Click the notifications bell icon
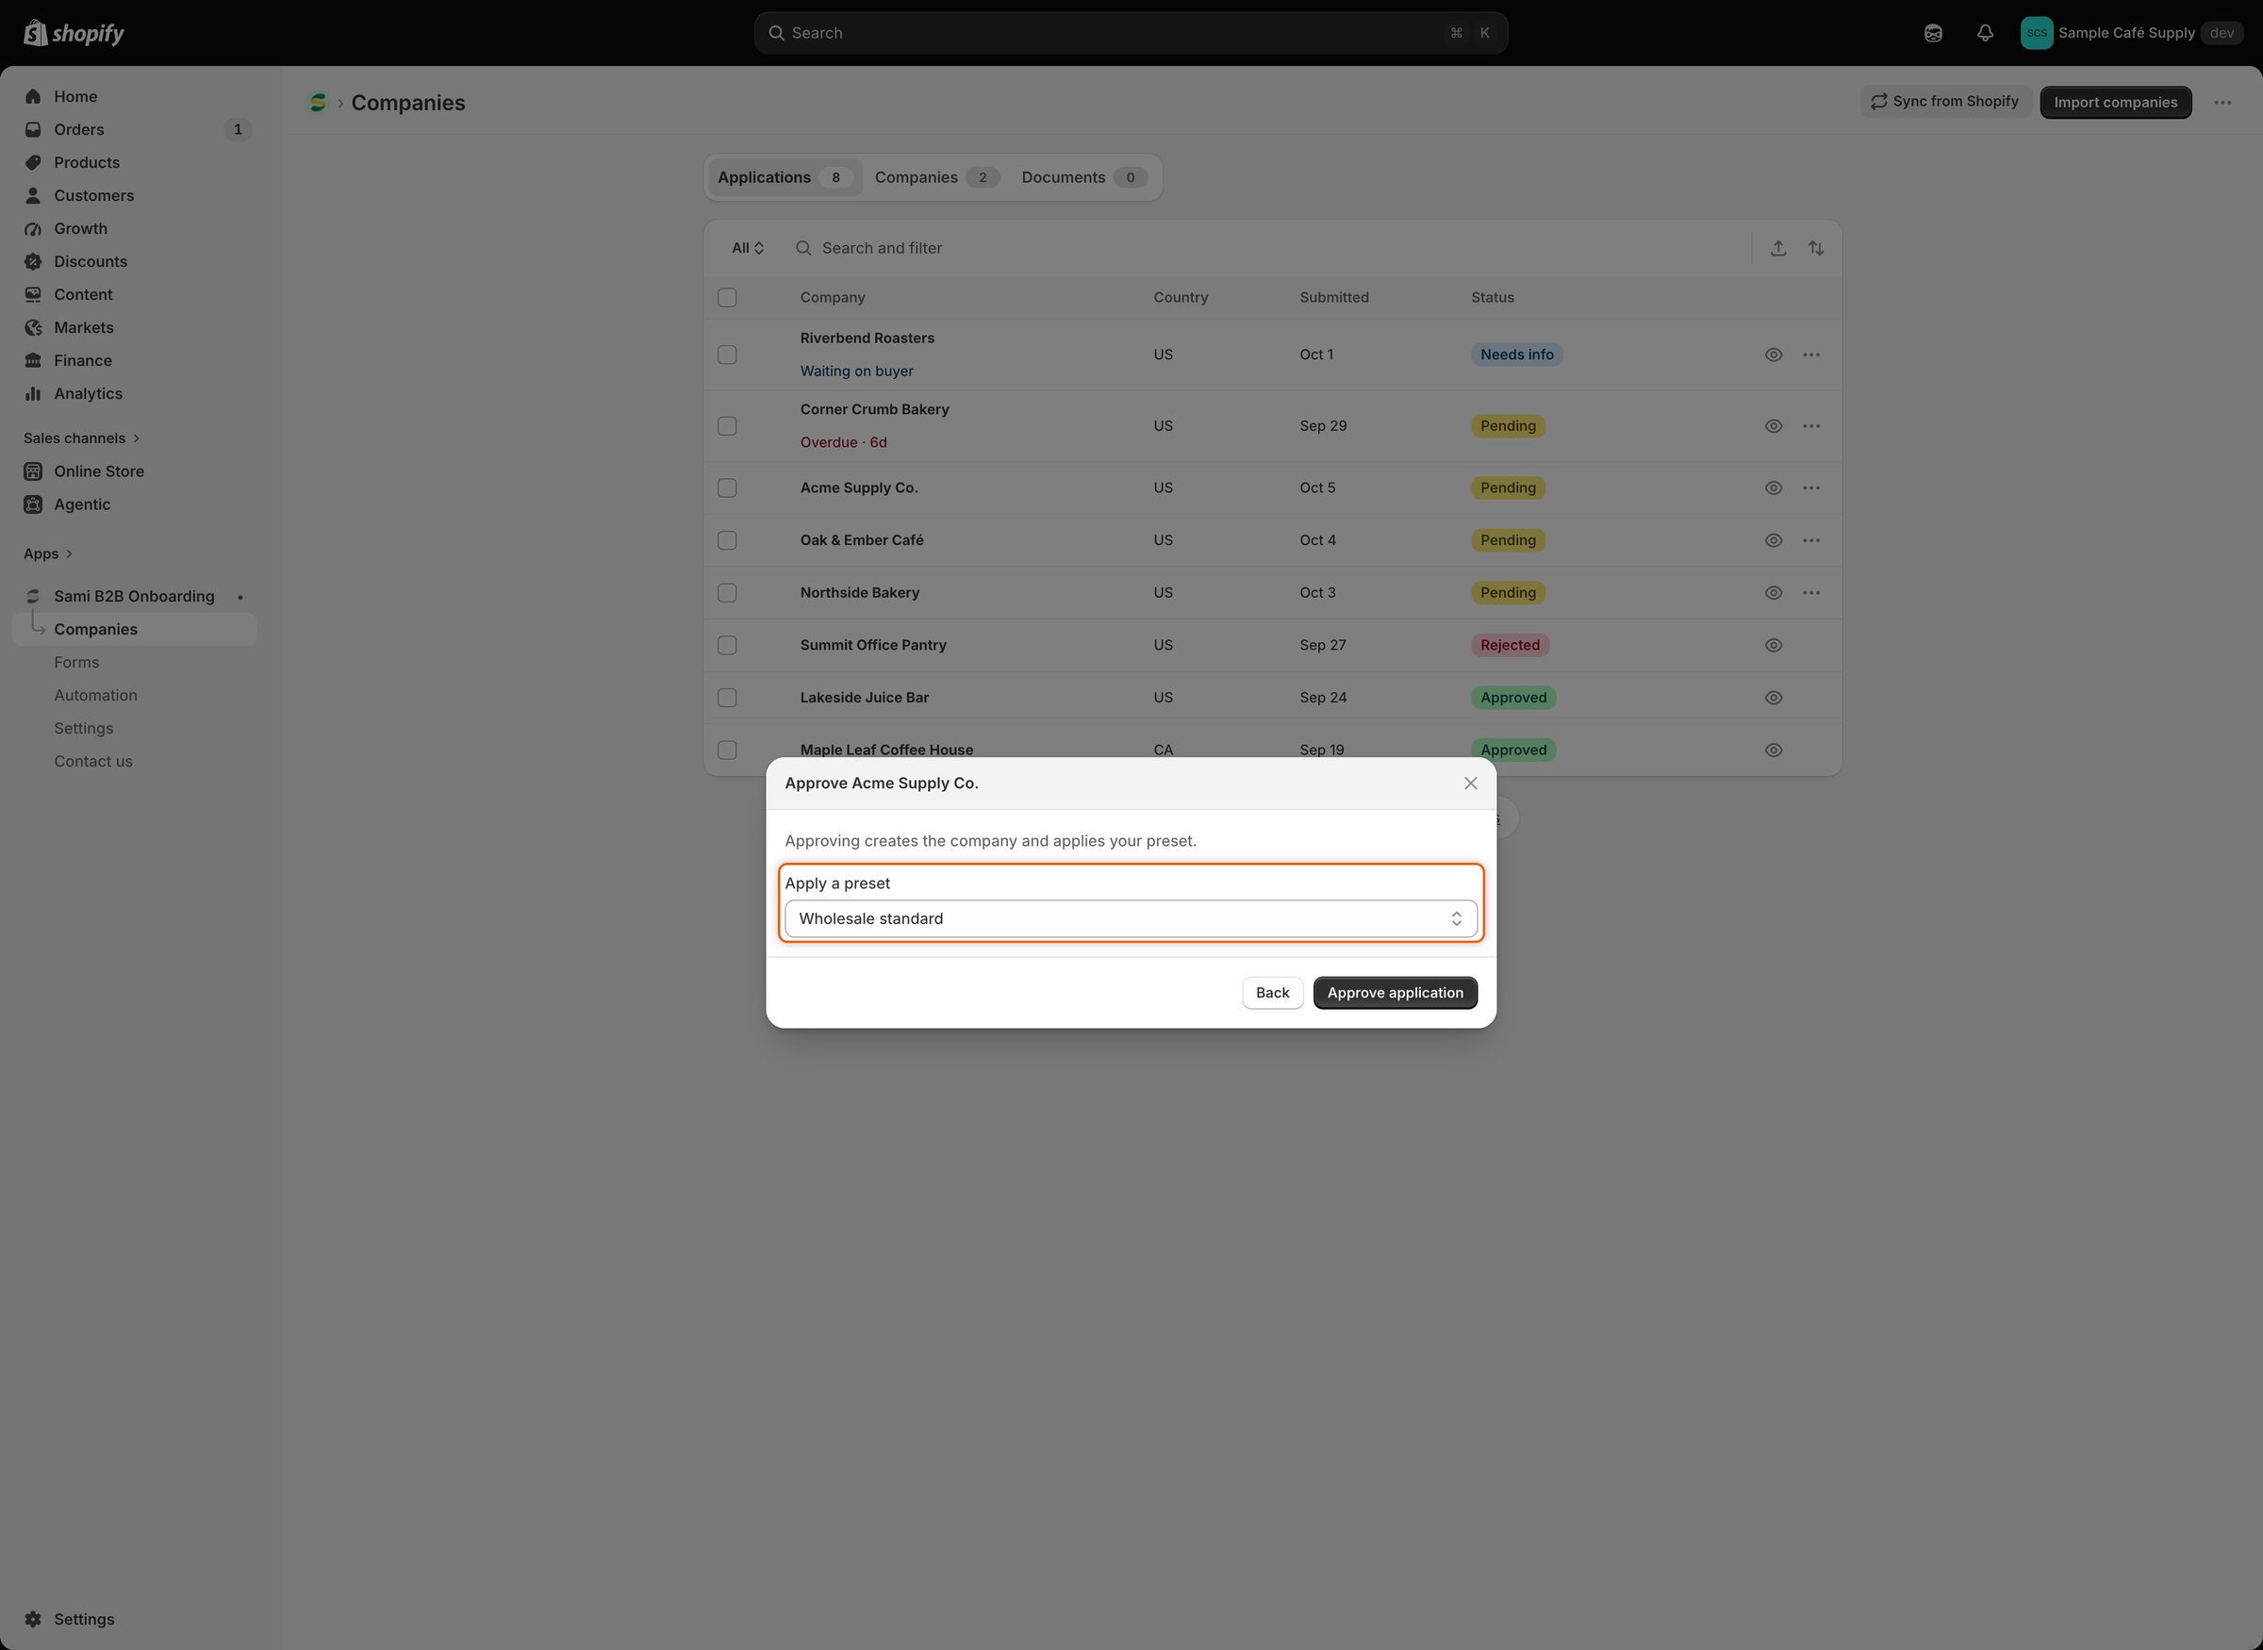The width and height of the screenshot is (2263, 1650). 1986,33
